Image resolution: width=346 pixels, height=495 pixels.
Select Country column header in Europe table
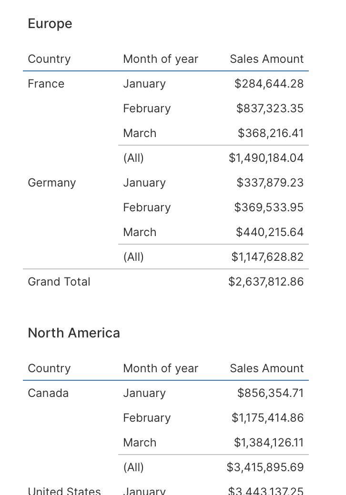pos(49,59)
